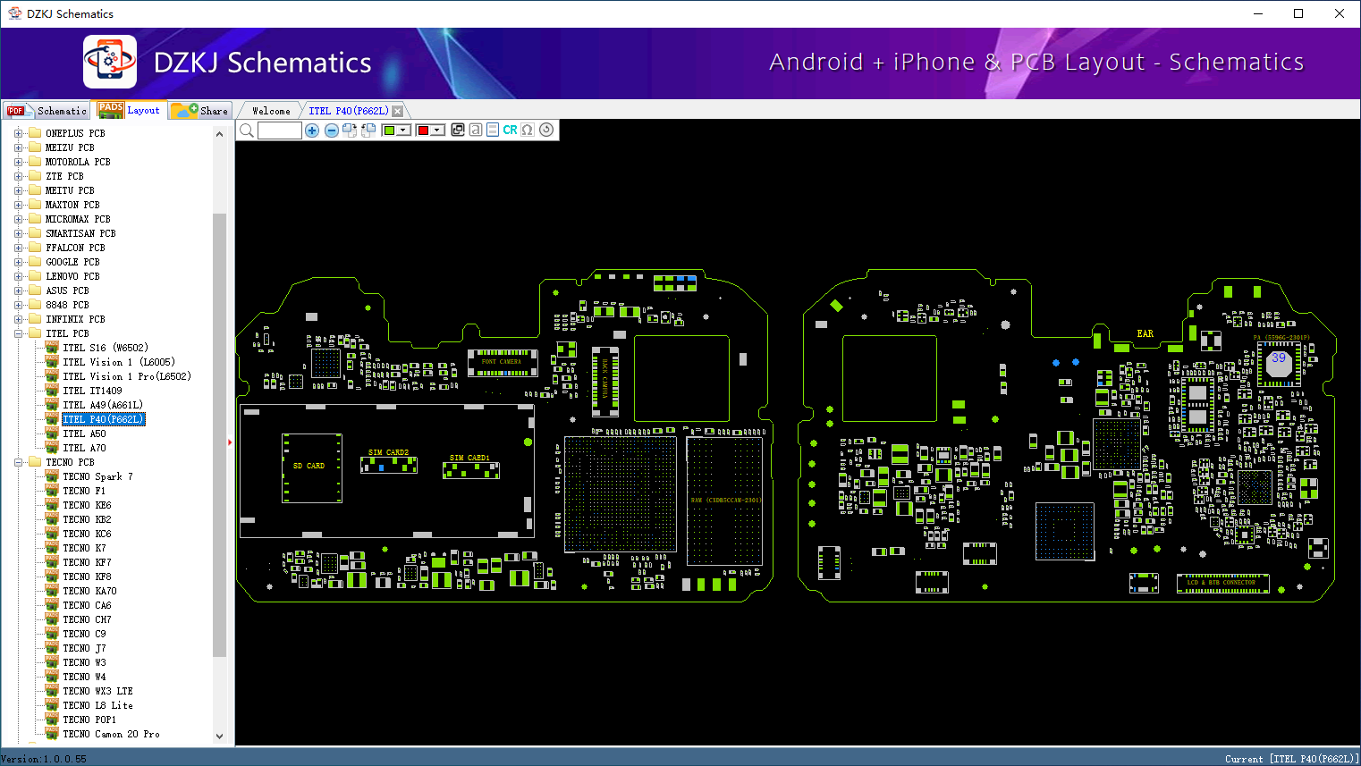This screenshot has width=1361, height=766.
Task: Select ITEL P40(P662L) in tree
Action: point(103,419)
